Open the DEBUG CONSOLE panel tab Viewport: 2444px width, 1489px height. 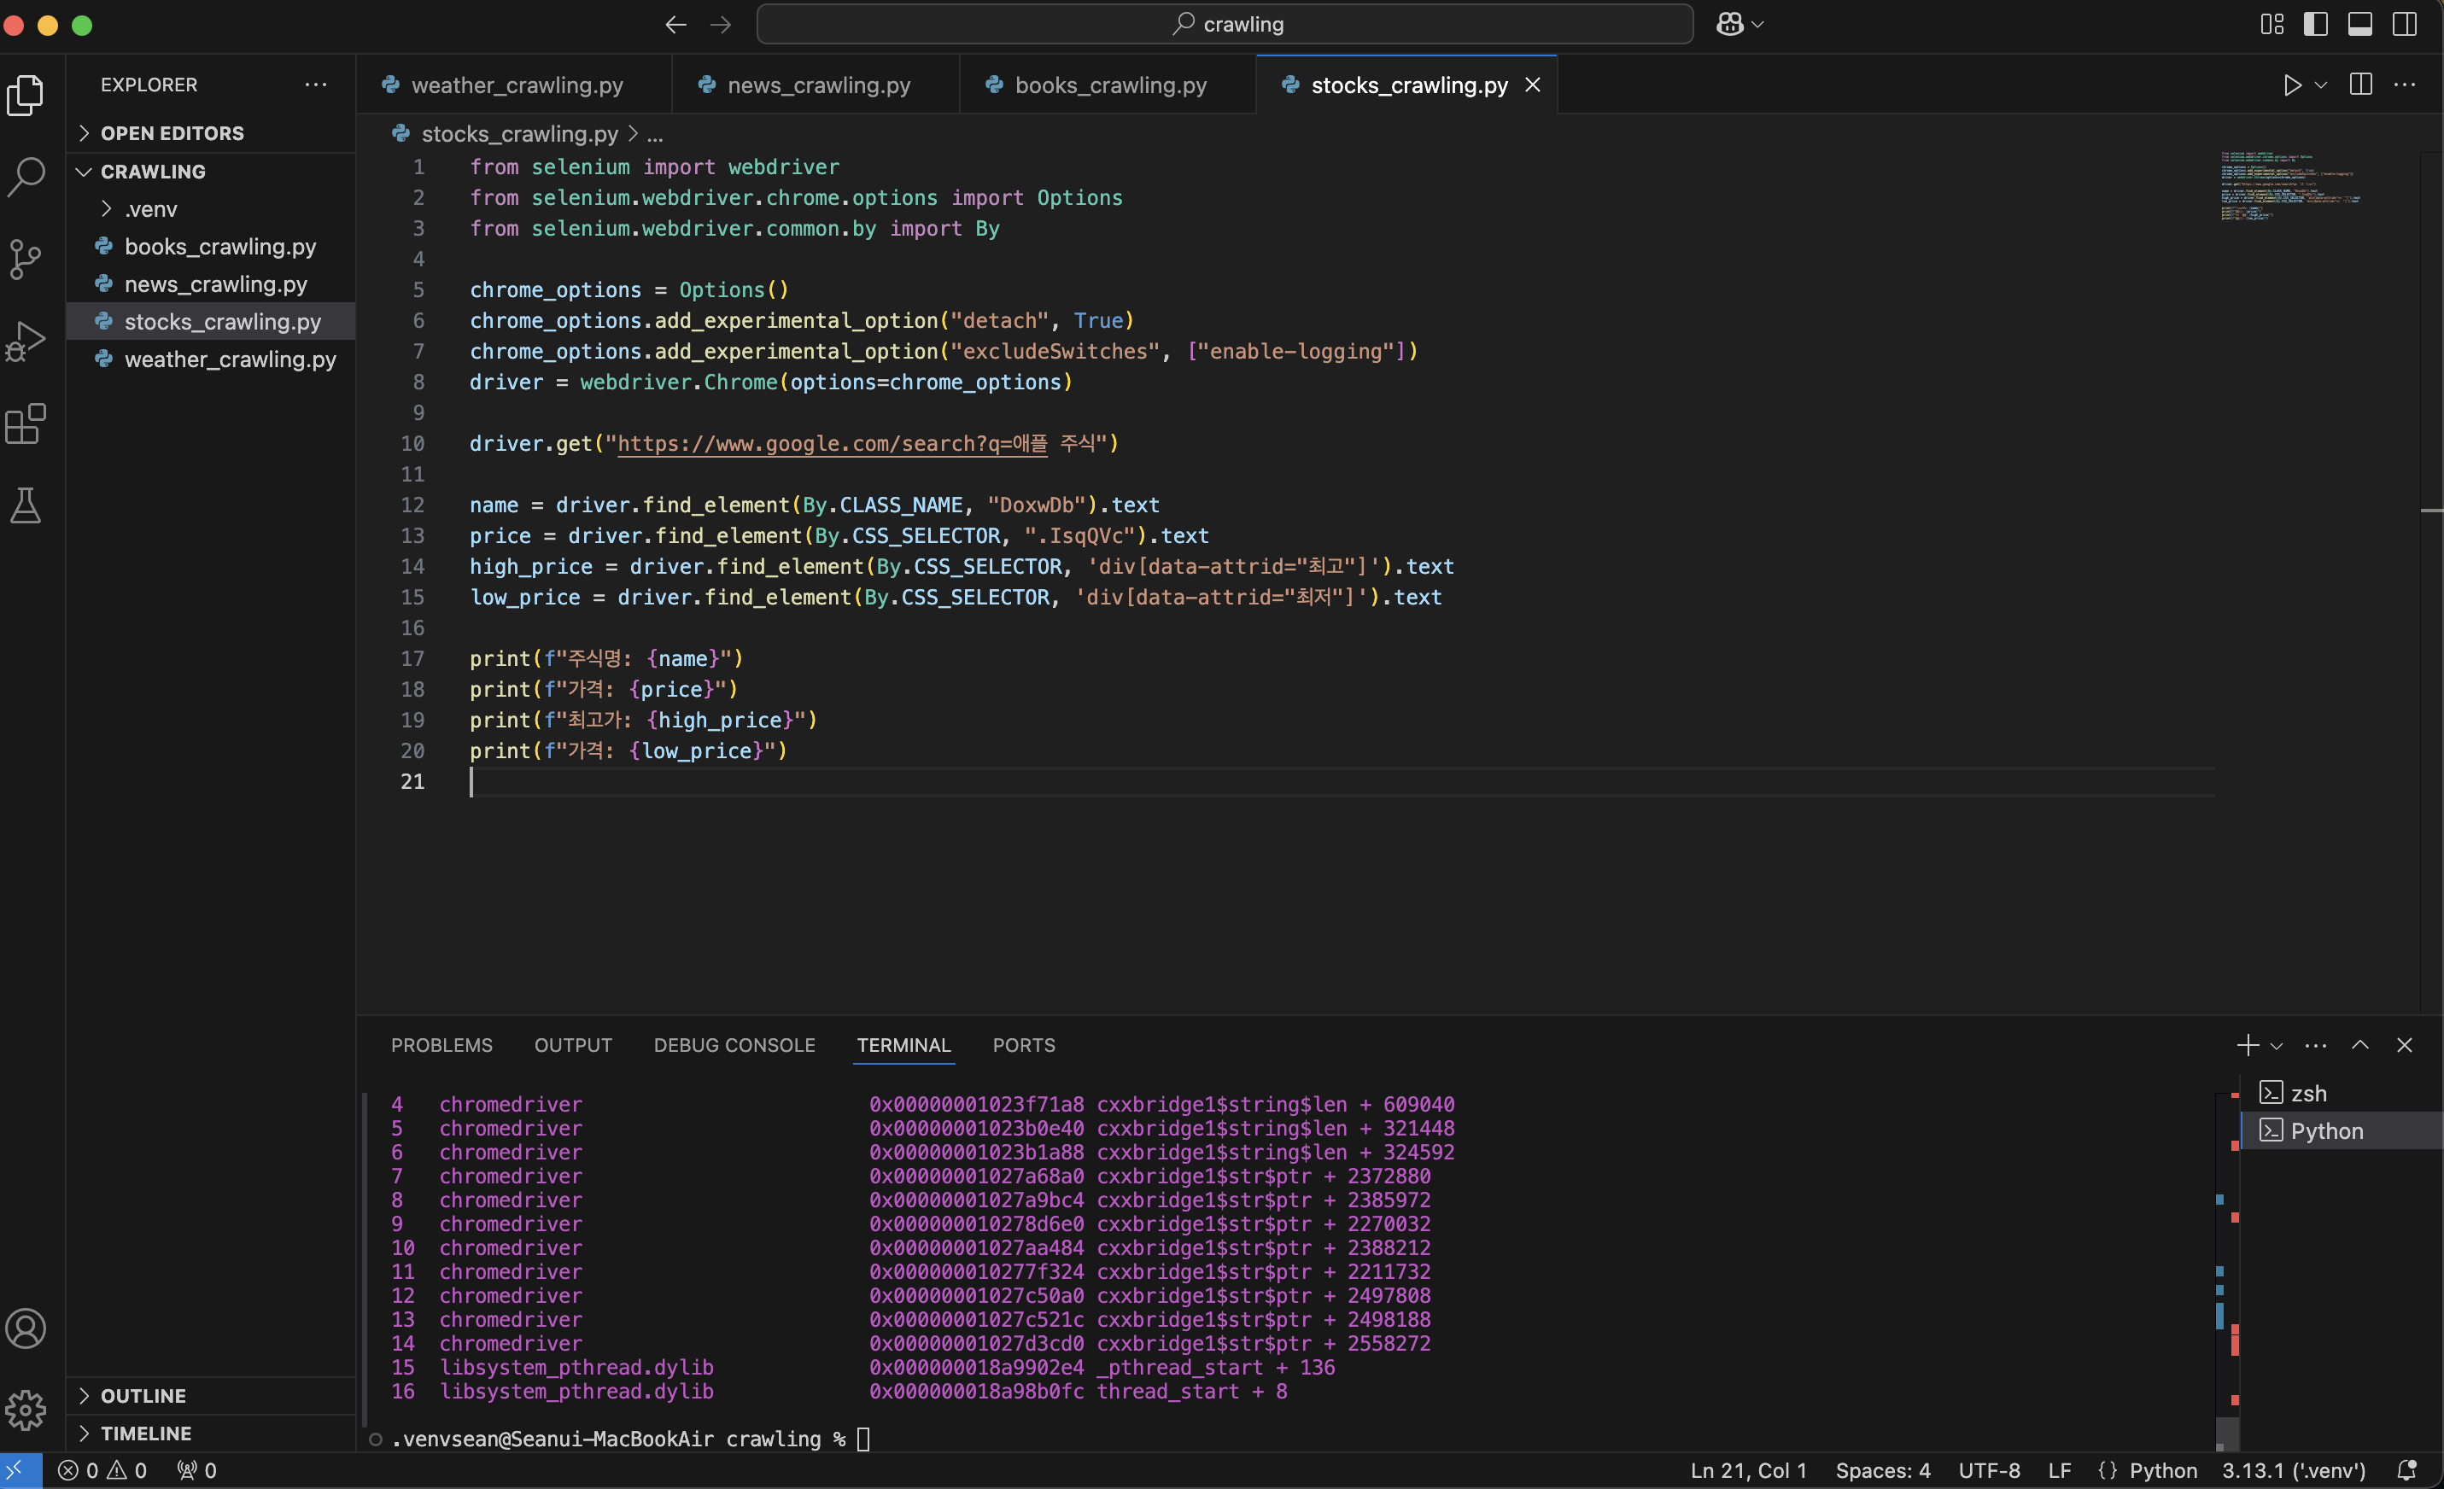(x=734, y=1046)
